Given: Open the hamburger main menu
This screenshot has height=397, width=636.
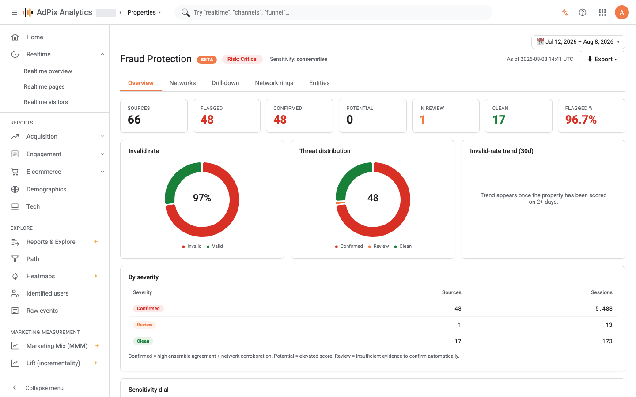Looking at the screenshot, I should tap(15, 13).
